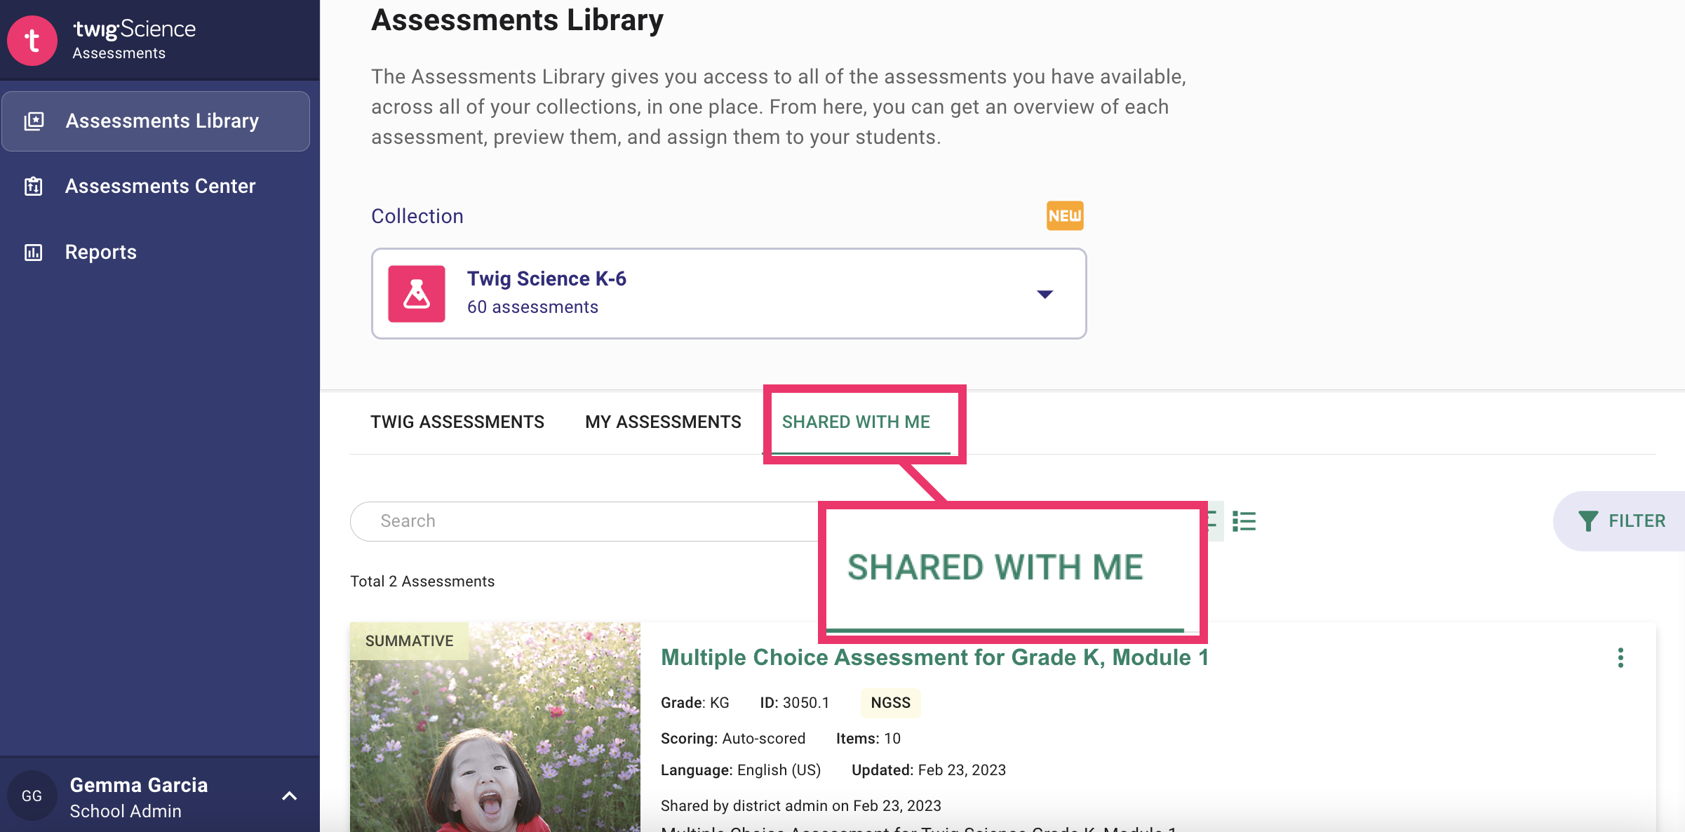Click the Assessments Center clipboard icon
1685x832 pixels.
coord(34,186)
